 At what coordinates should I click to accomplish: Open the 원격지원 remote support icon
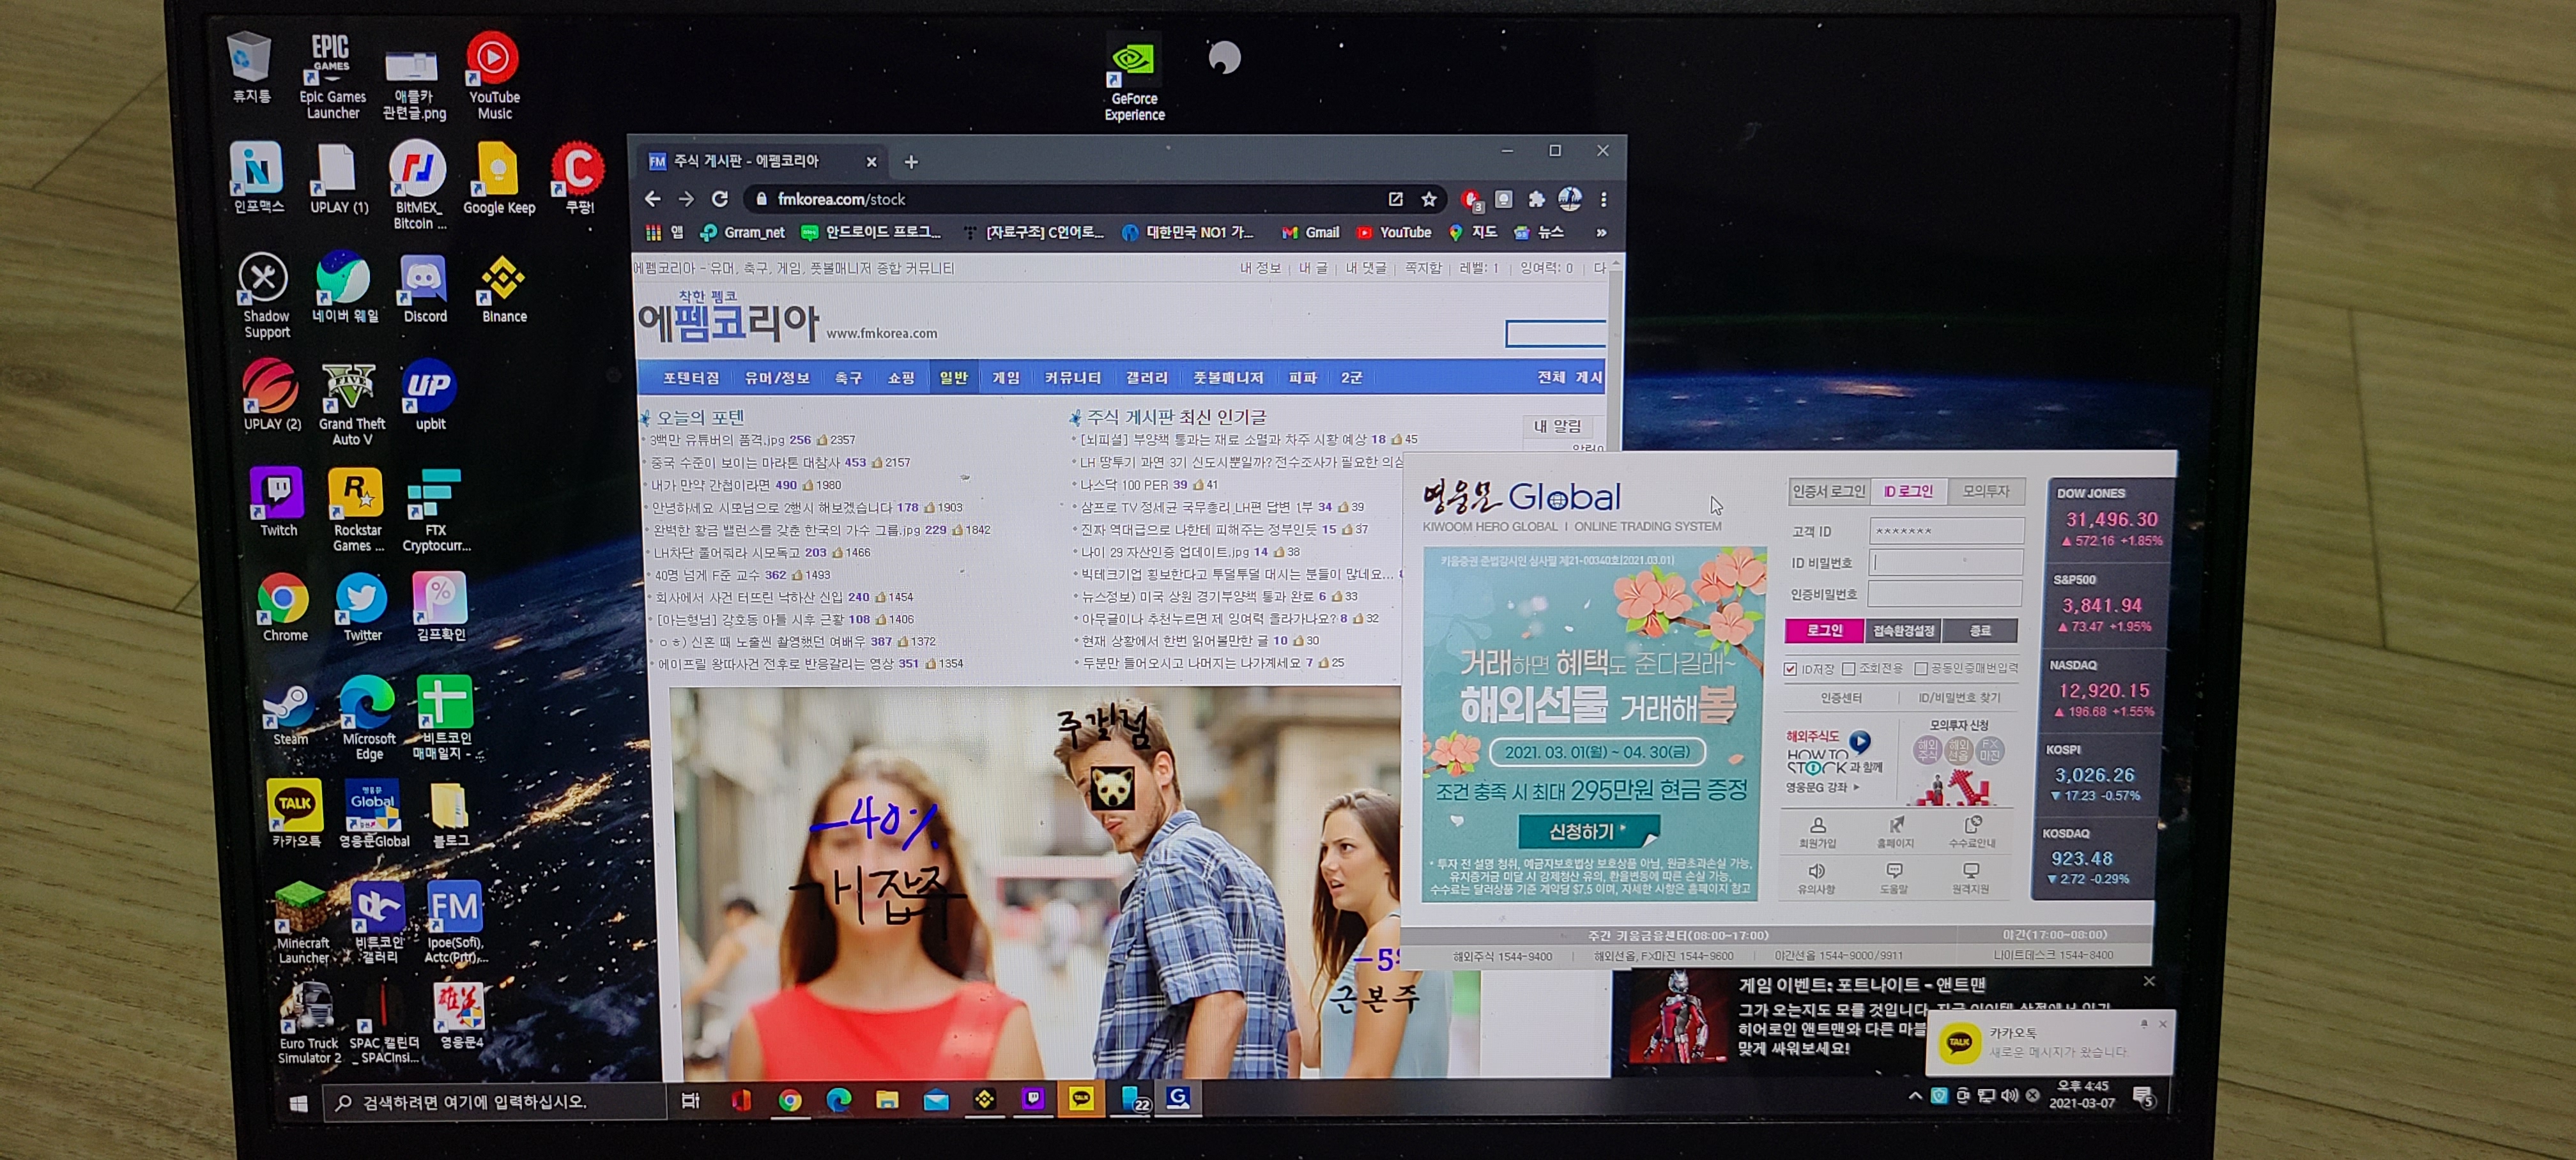(1970, 877)
